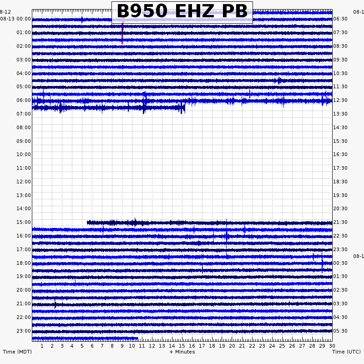The image size is (364, 364).
Task: Select the 21:00 MDT row label
Action: coord(24,304)
